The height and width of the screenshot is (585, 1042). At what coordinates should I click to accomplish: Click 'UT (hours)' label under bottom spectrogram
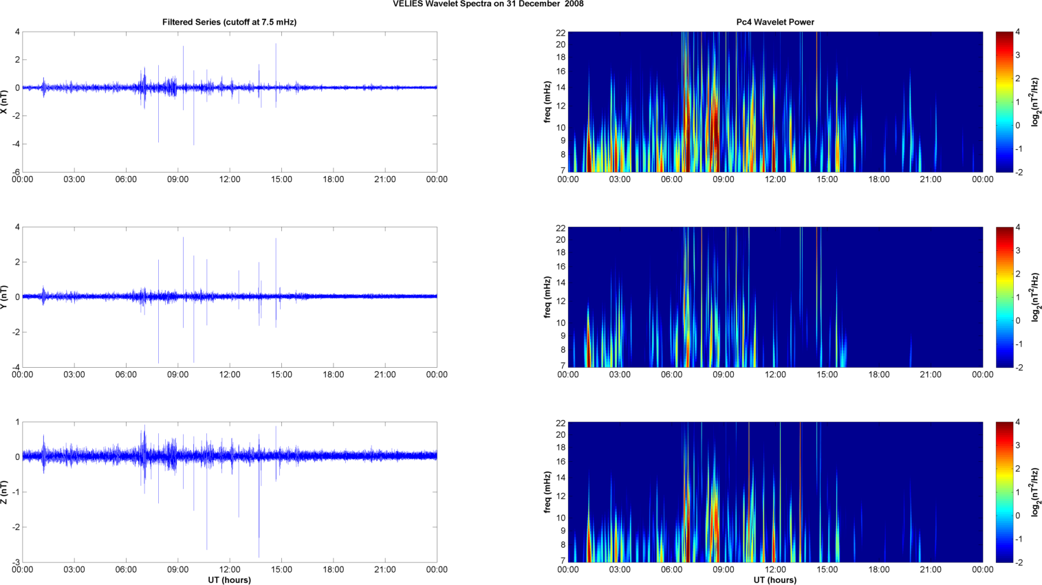point(775,580)
